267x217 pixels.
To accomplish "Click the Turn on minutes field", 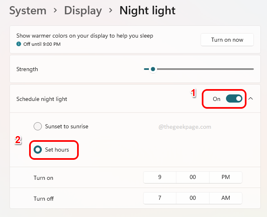I will (x=192, y=177).
